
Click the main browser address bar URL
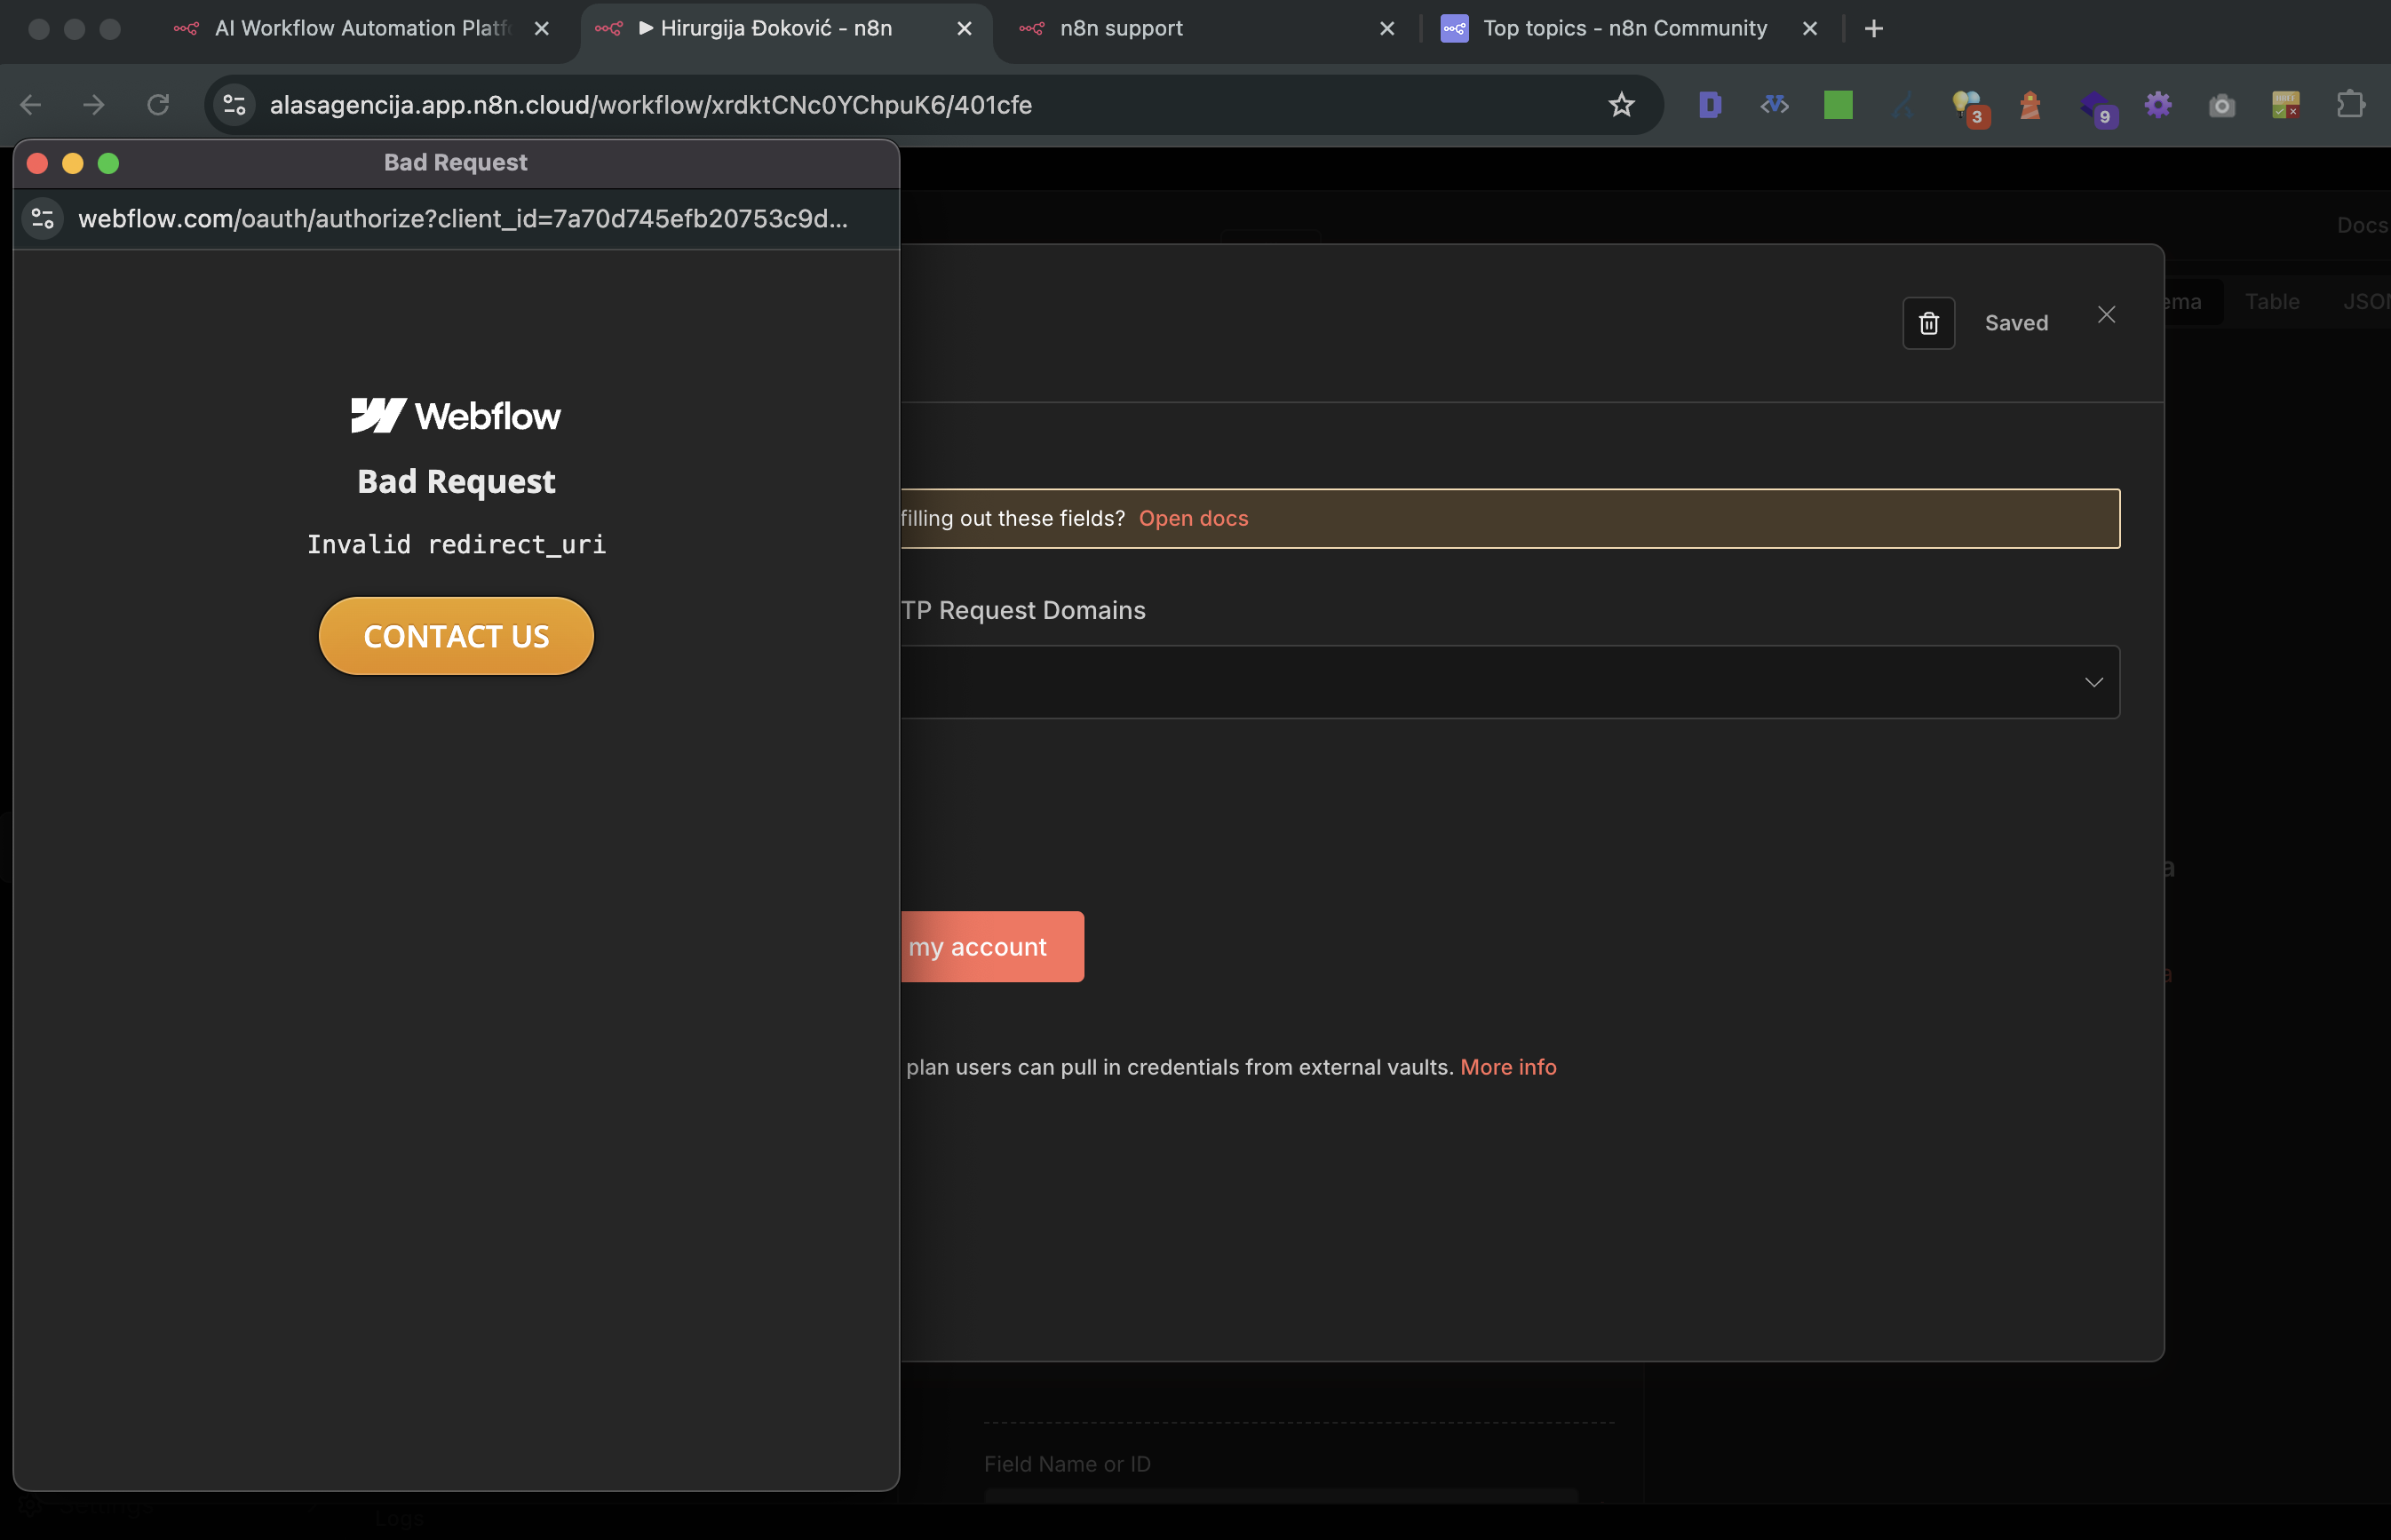coord(650,105)
